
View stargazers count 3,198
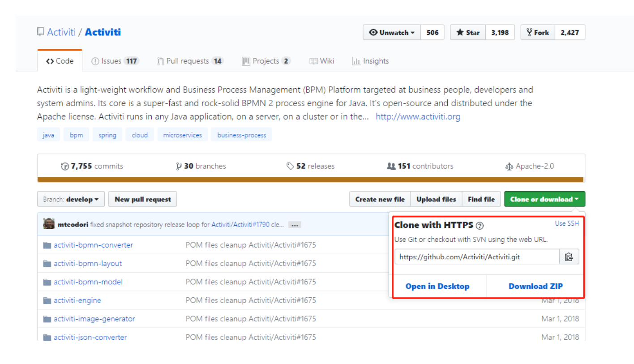[500, 33]
